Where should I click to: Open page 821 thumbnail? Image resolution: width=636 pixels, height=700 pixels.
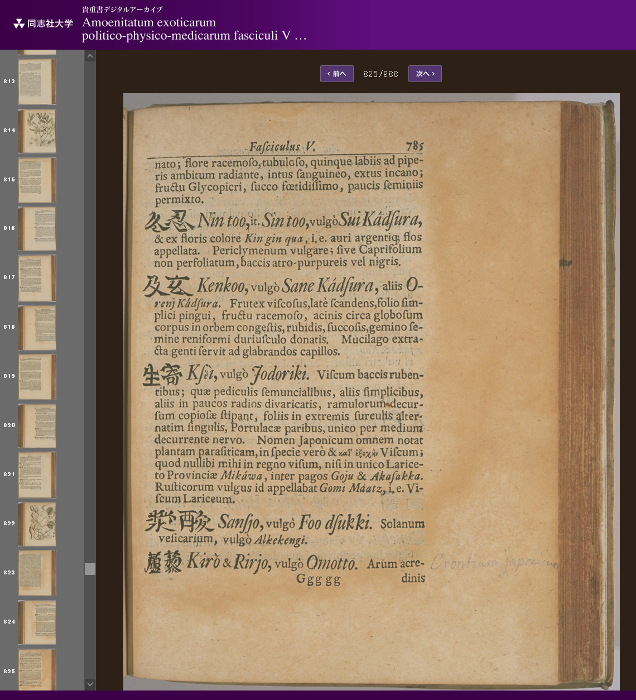37,474
